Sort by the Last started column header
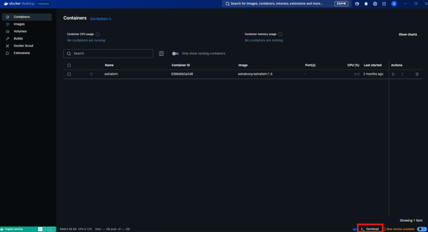Image resolution: width=428 pixels, height=232 pixels. point(373,65)
